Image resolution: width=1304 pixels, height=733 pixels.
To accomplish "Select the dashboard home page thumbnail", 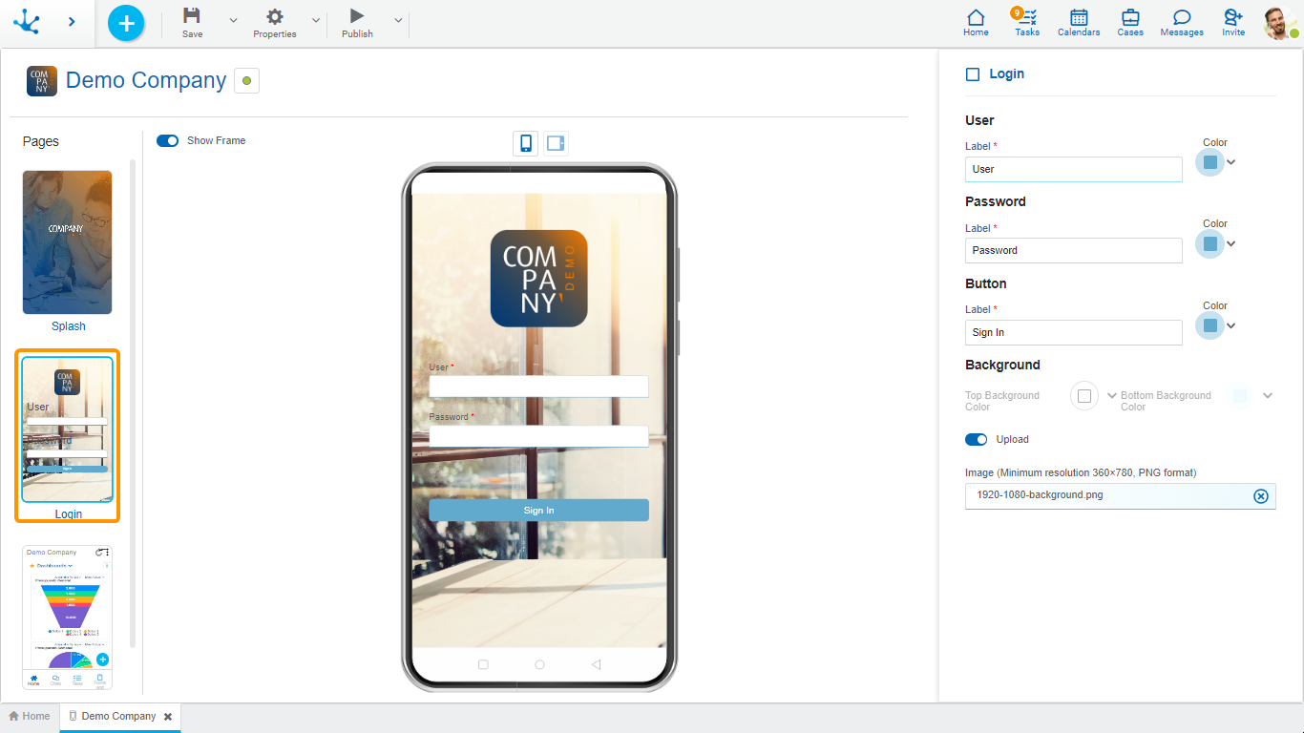I will 68,617.
